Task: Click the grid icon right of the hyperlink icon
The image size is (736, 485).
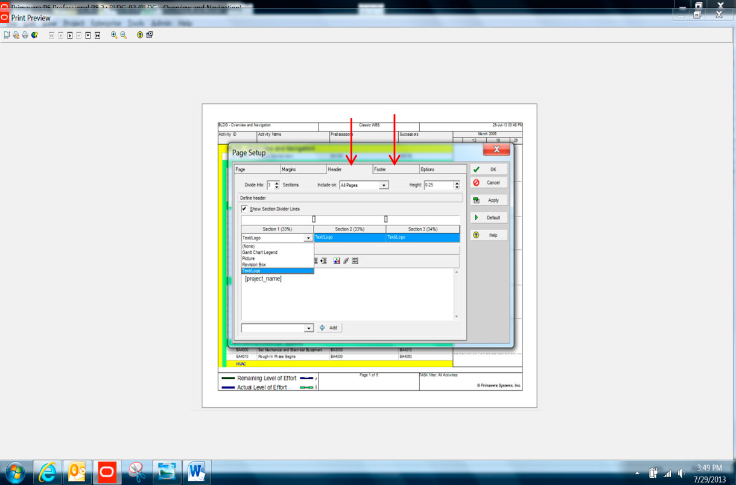Action: 355,261
